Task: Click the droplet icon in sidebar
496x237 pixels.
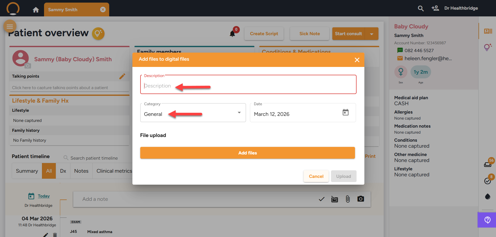Action: click(488, 196)
